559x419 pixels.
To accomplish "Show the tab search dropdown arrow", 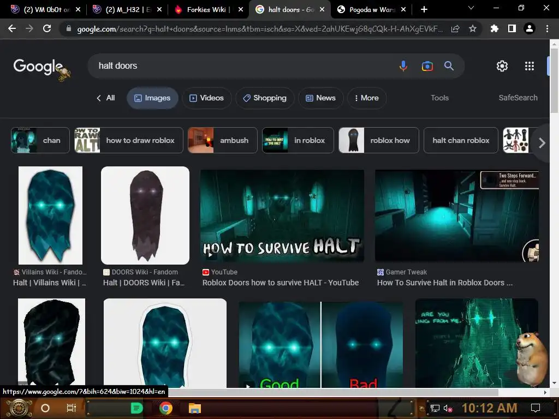I will point(471,8).
